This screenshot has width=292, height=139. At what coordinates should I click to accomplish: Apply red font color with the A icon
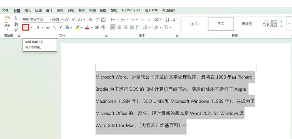tap(87, 28)
